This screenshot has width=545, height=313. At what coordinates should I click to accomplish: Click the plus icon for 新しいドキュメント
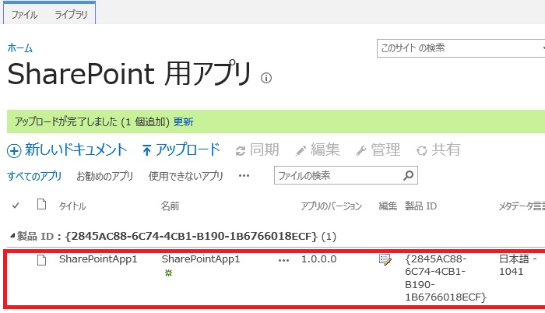[14, 151]
